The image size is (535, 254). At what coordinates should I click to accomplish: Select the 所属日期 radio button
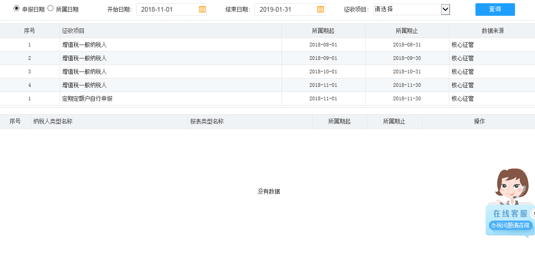point(51,8)
